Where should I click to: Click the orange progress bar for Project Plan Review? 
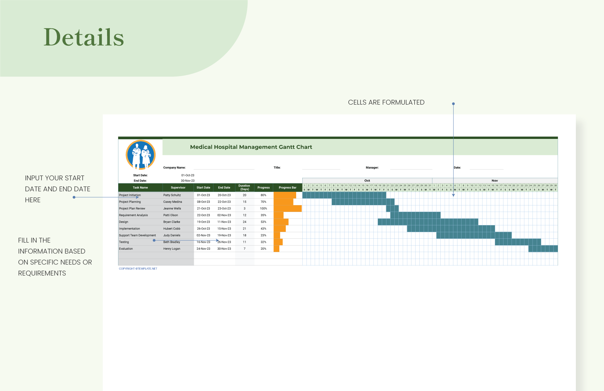tap(288, 209)
